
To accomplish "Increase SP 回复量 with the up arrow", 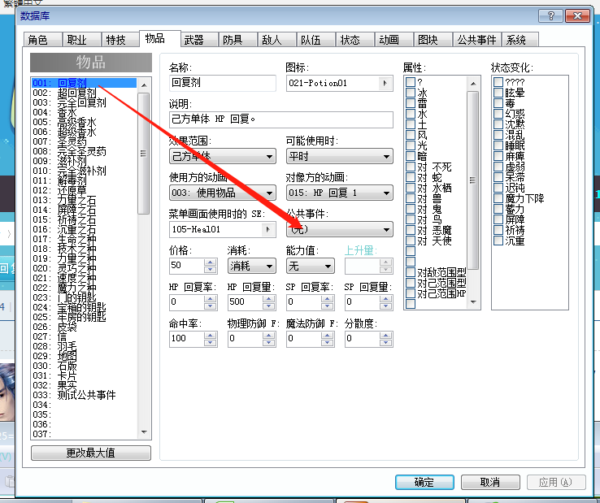I will click(385, 299).
